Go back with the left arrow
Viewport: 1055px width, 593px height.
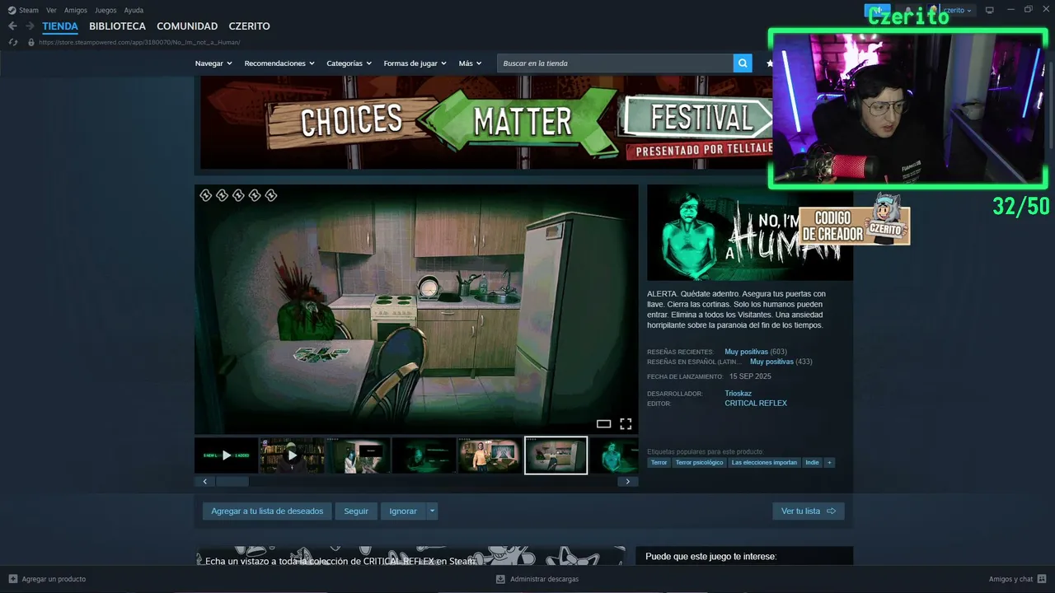tap(12, 26)
